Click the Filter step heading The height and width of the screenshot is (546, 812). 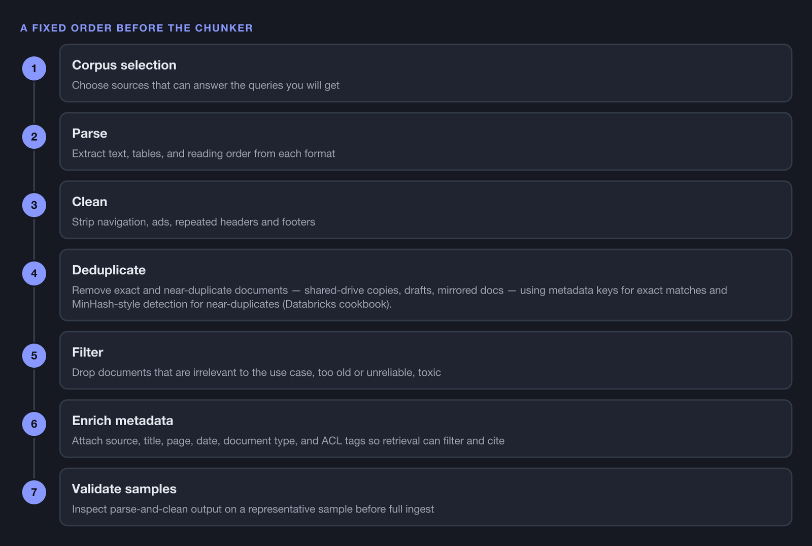87,352
